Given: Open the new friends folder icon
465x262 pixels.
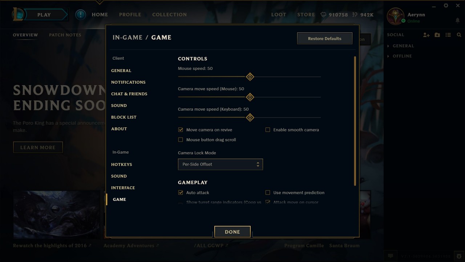Looking at the screenshot, I should 437,35.
